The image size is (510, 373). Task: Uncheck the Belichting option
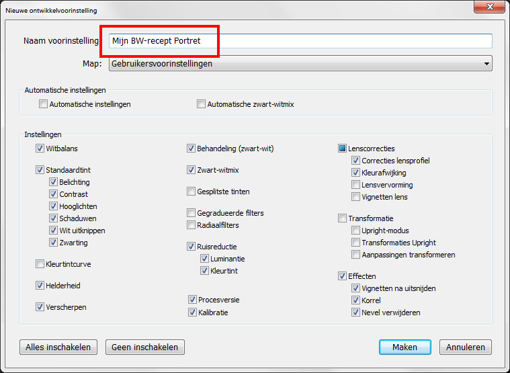tap(54, 182)
